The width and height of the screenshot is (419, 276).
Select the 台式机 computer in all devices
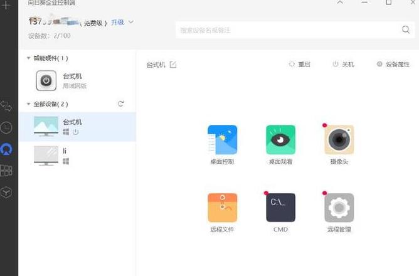[78, 127]
